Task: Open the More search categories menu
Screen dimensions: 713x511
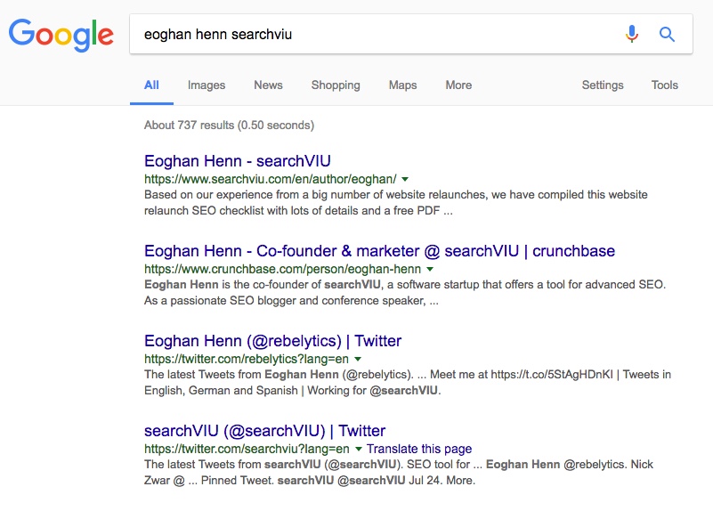Action: (x=458, y=85)
